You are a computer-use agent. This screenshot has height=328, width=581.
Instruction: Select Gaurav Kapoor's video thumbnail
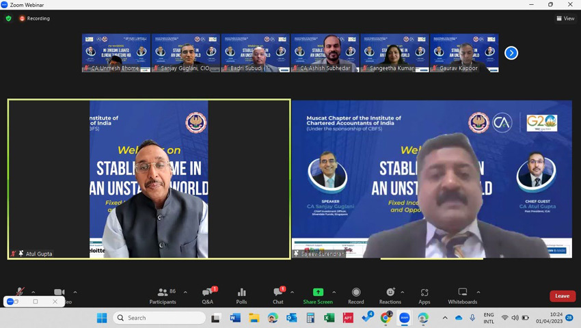(x=464, y=53)
